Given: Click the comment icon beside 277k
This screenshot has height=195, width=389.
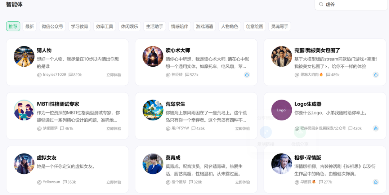Looking at the screenshot, I should tap(321, 182).
